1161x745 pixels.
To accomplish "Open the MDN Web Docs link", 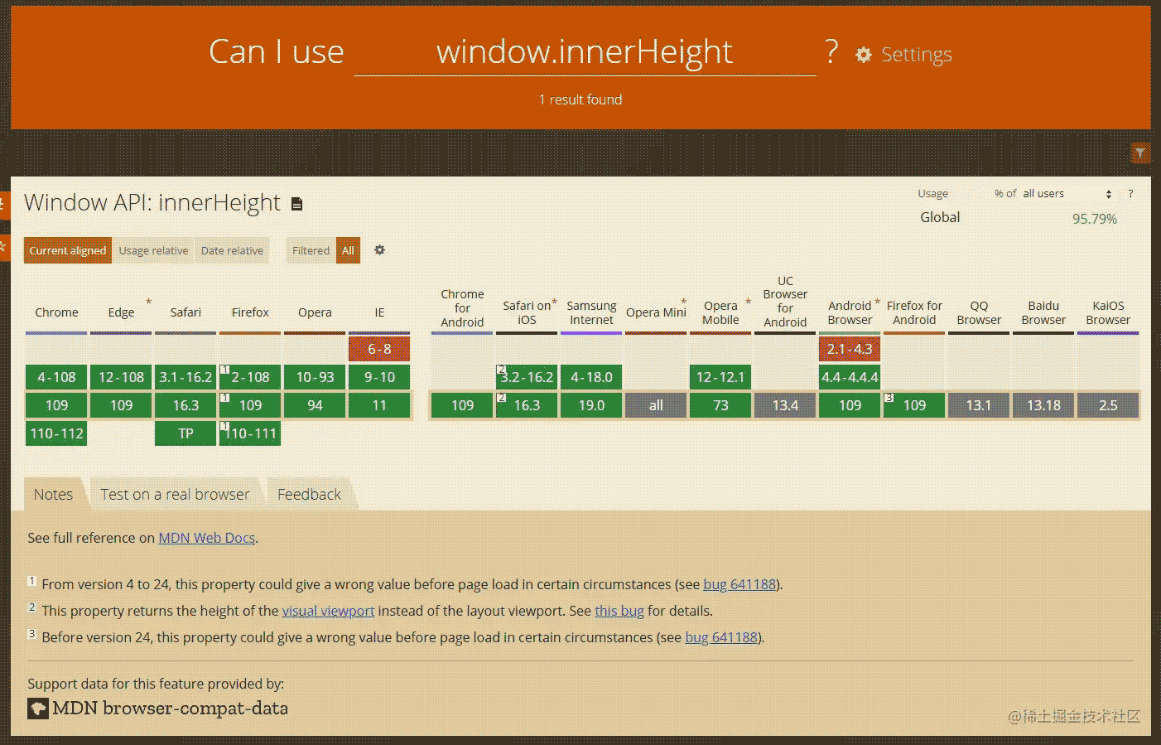I will pos(206,538).
